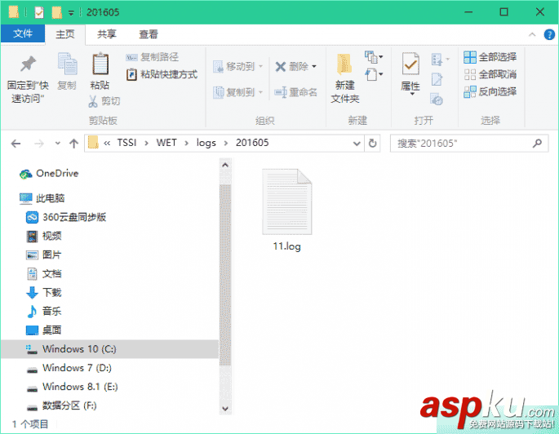
Task: Expand the Properties dropdown arrow
Action: tap(412, 94)
